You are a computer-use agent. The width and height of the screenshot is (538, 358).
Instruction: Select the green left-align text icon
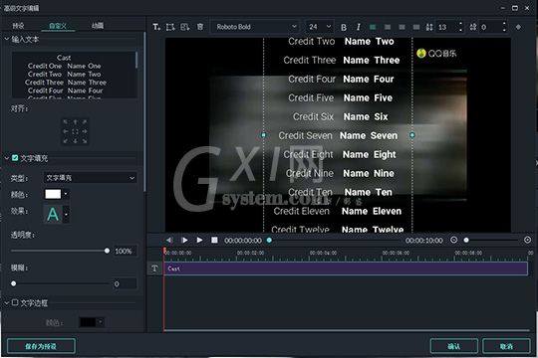pyautogui.click(x=373, y=27)
